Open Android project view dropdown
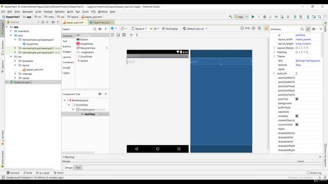 (23, 22)
